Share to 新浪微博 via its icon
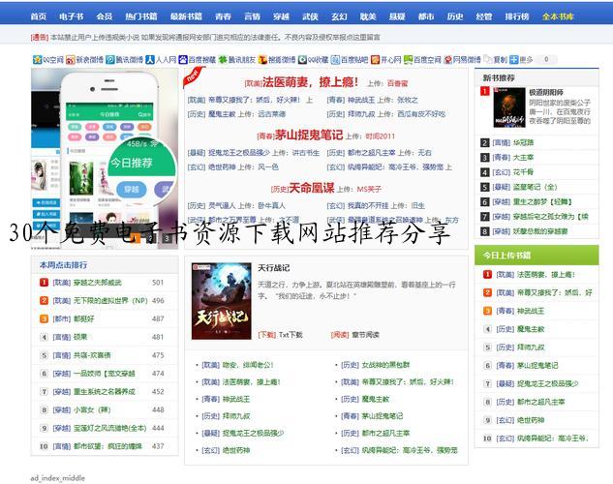Viewport: 613px width, 484px height. (71, 60)
